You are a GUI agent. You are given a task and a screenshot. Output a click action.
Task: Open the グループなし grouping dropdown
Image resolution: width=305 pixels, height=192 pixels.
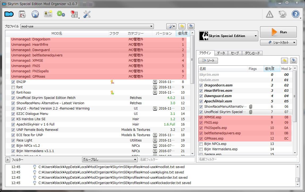pos(110,160)
